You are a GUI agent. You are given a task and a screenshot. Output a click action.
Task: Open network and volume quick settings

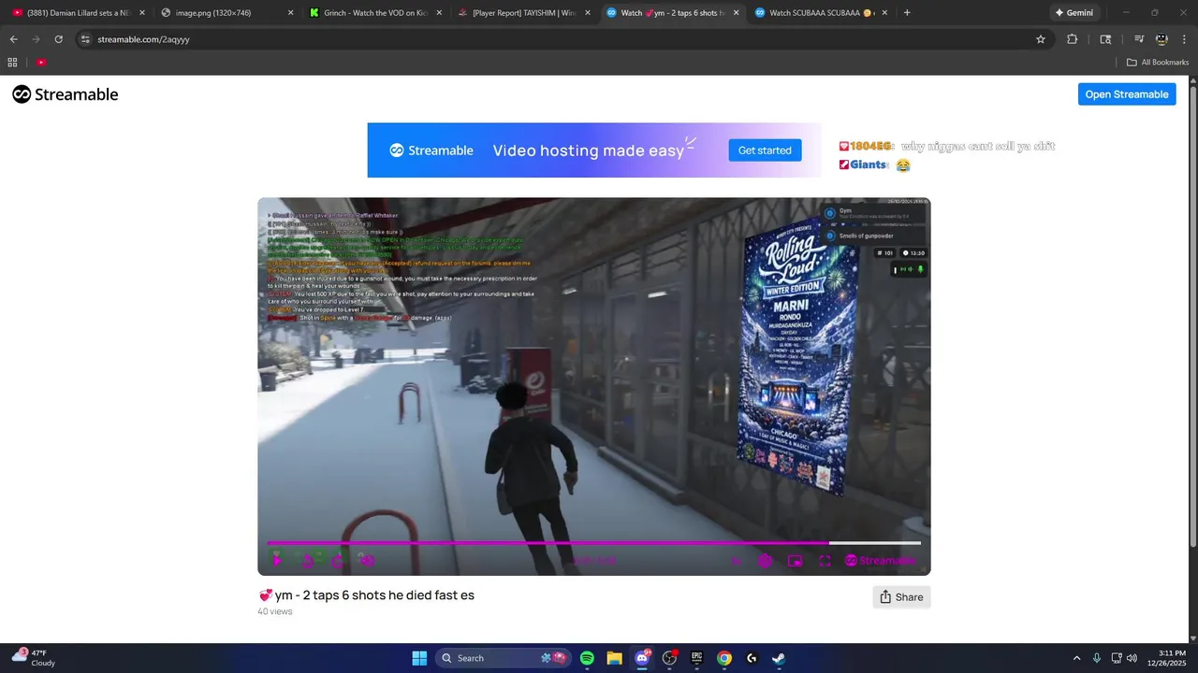click(x=1125, y=658)
